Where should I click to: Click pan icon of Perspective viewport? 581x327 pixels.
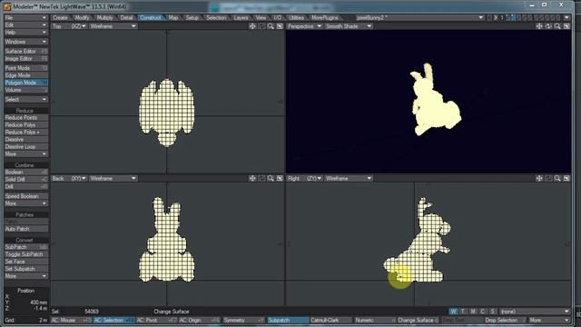539,26
